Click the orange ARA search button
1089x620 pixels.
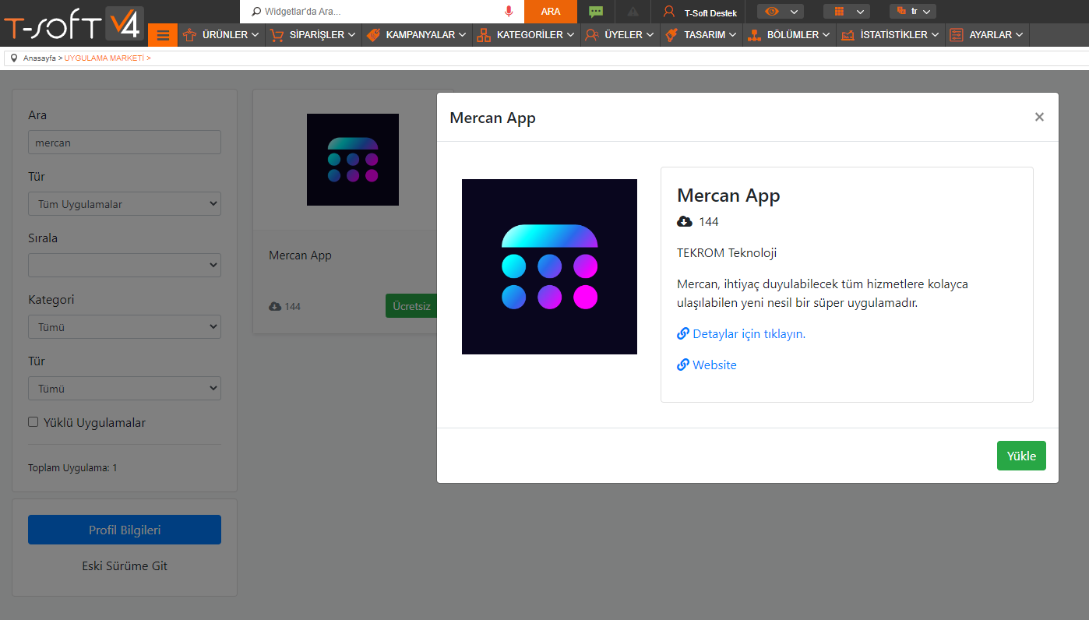point(551,12)
